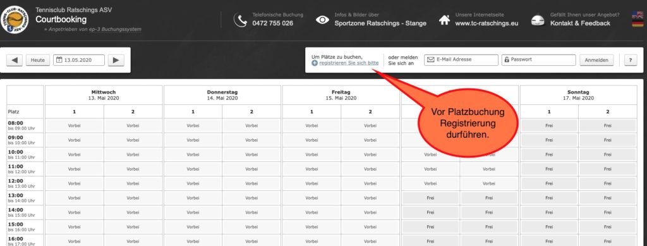
Task: Click Freitag 12:00 court 1 Vorbei cell
Action: coord(311,183)
